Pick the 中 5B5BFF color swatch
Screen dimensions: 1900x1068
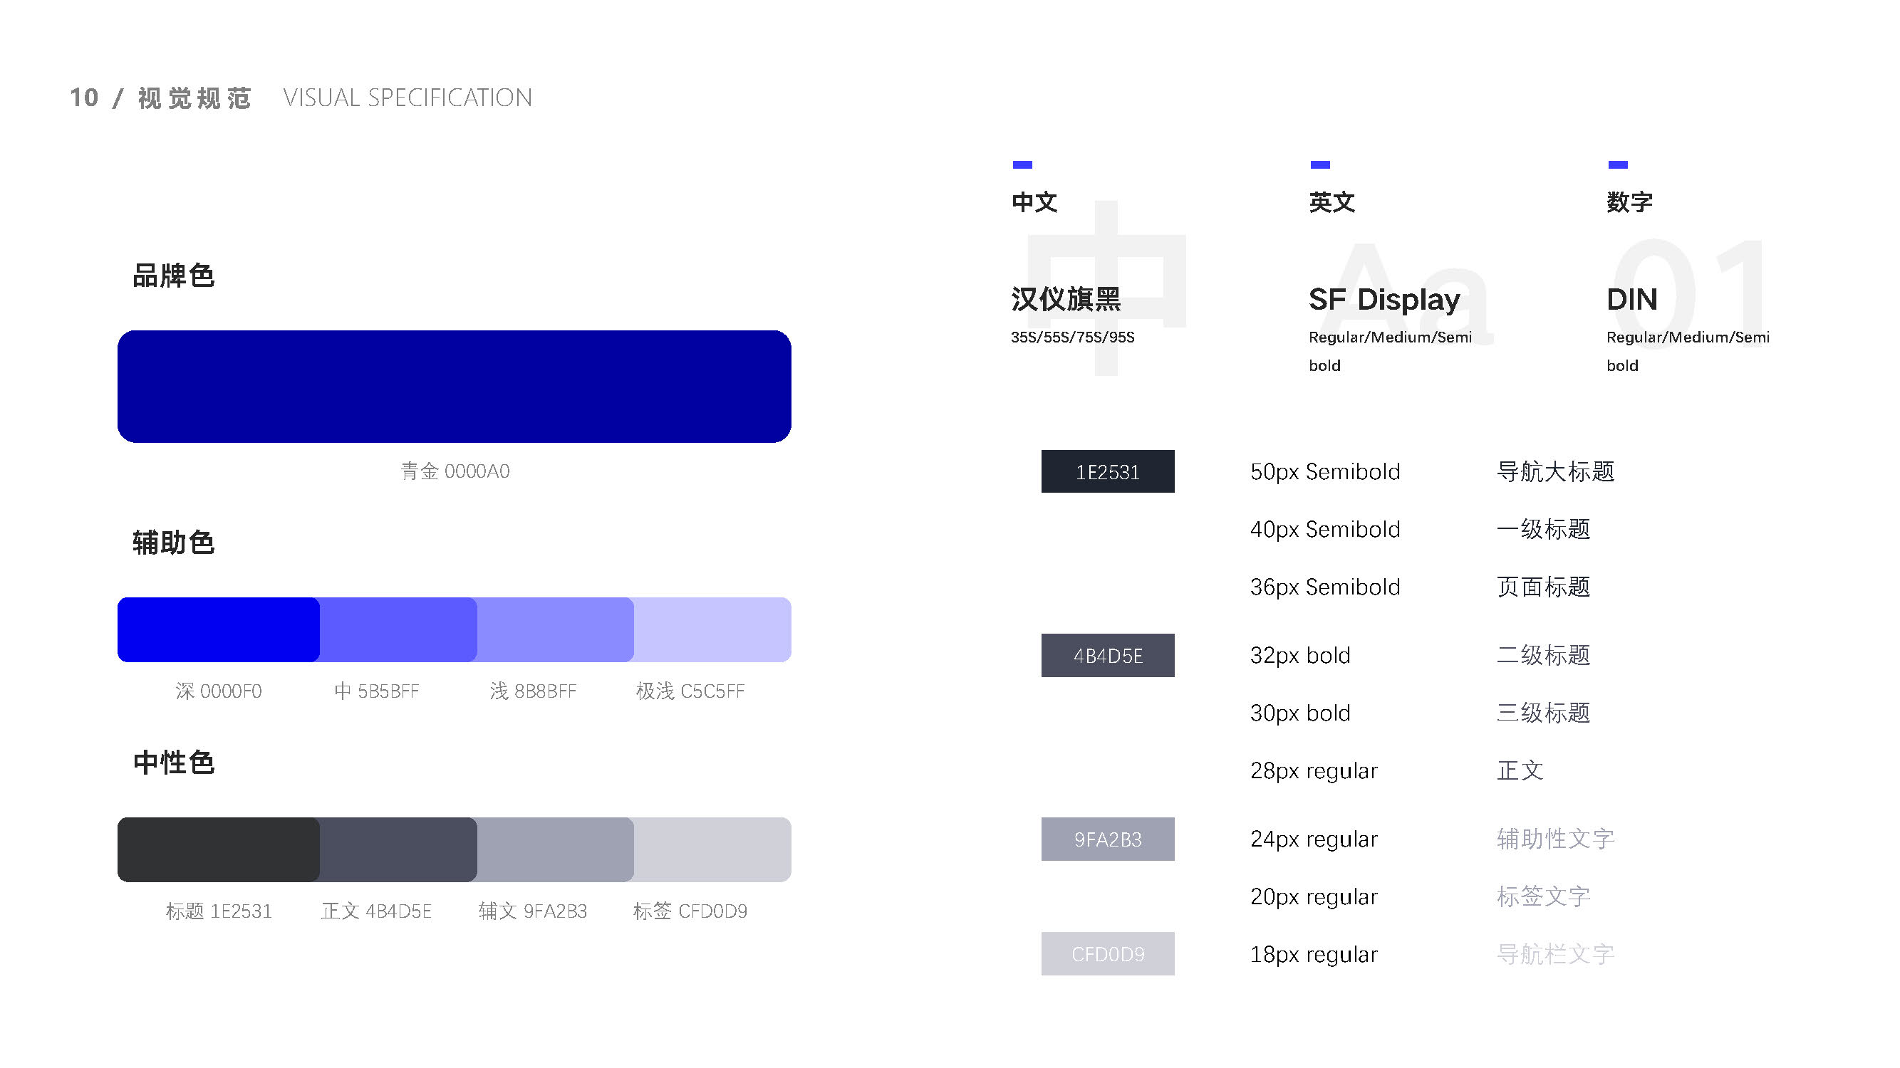[x=398, y=629]
